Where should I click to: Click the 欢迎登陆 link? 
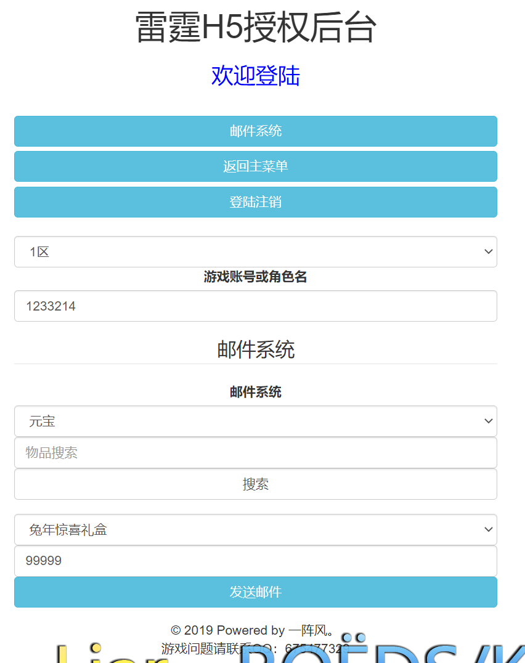[x=255, y=75]
